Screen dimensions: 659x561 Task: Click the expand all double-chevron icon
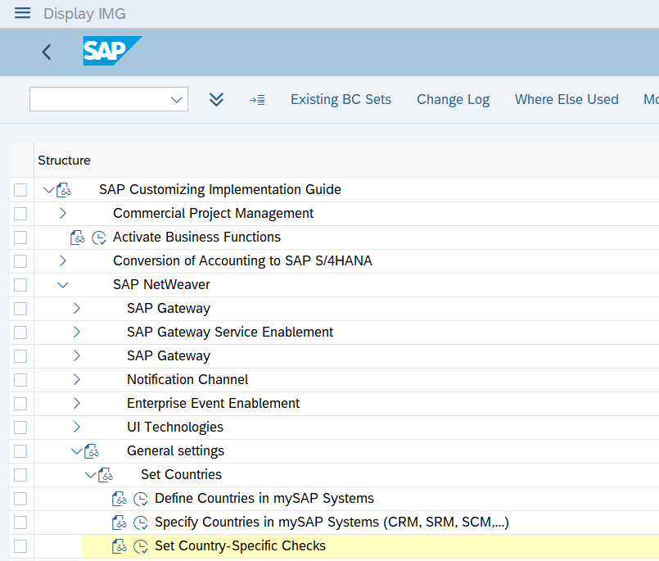click(x=216, y=99)
